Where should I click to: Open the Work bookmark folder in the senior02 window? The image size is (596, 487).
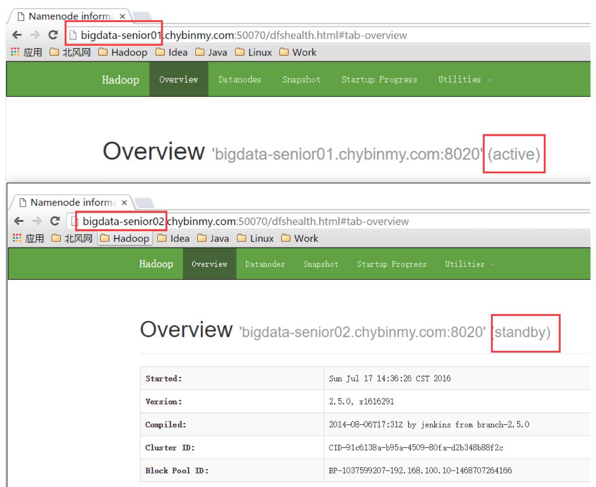300,238
